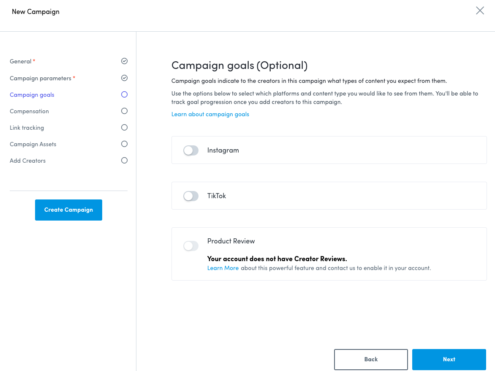Image resolution: width=495 pixels, height=371 pixels.
Task: Click the Add Creators step circle icon
Action: (124, 161)
